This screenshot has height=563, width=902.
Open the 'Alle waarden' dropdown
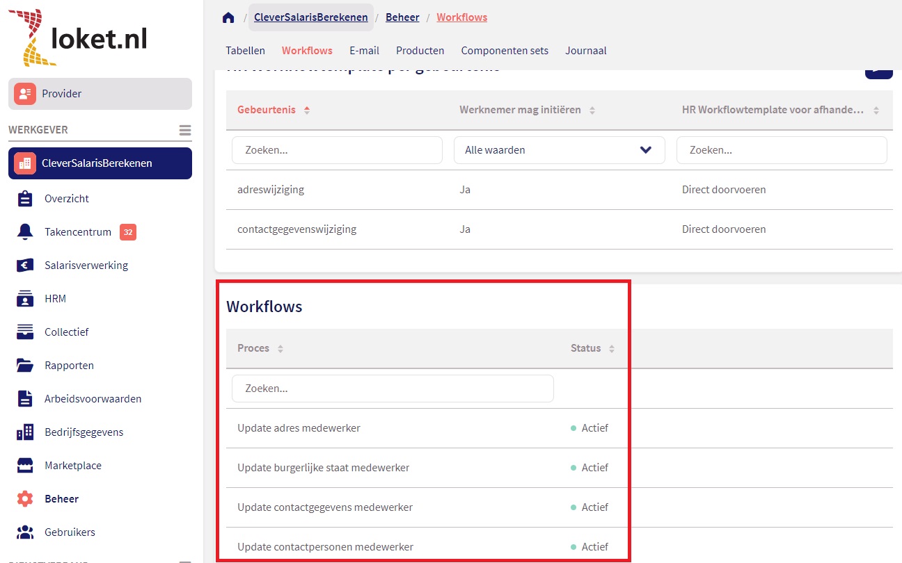(559, 150)
